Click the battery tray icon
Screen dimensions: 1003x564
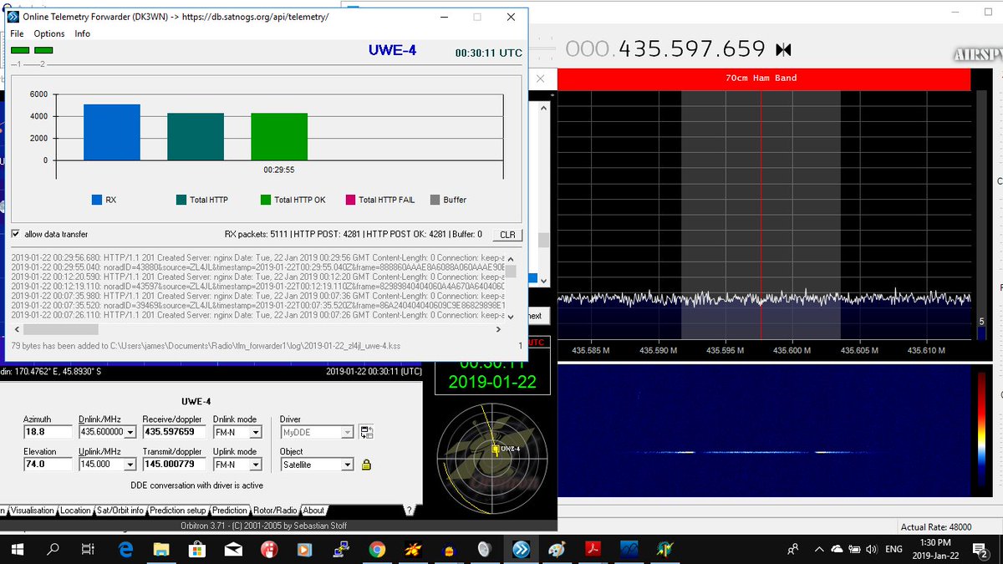click(x=854, y=549)
